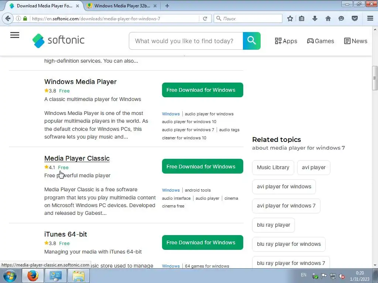This screenshot has width=378, height=283.
Task: Click the Firefox taskbar icon
Action: coord(33,276)
